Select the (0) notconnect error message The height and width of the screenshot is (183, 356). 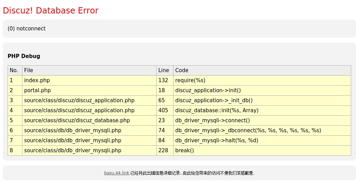[27, 29]
